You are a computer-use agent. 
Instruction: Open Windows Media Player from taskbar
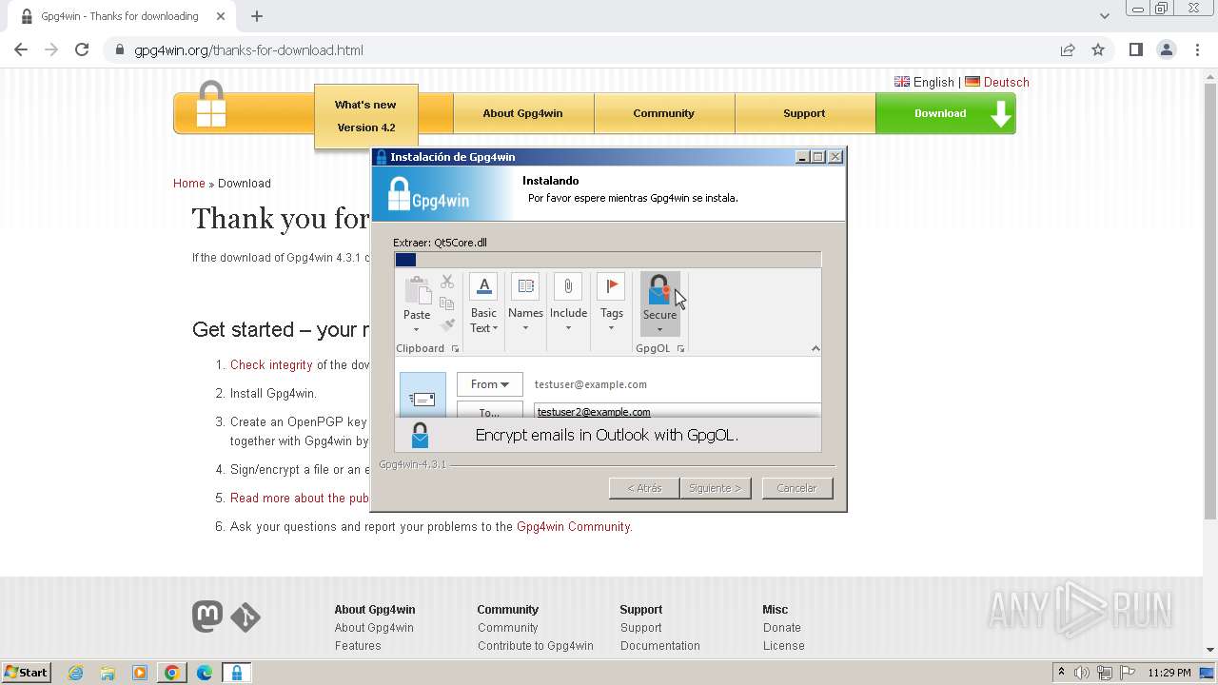(x=140, y=673)
